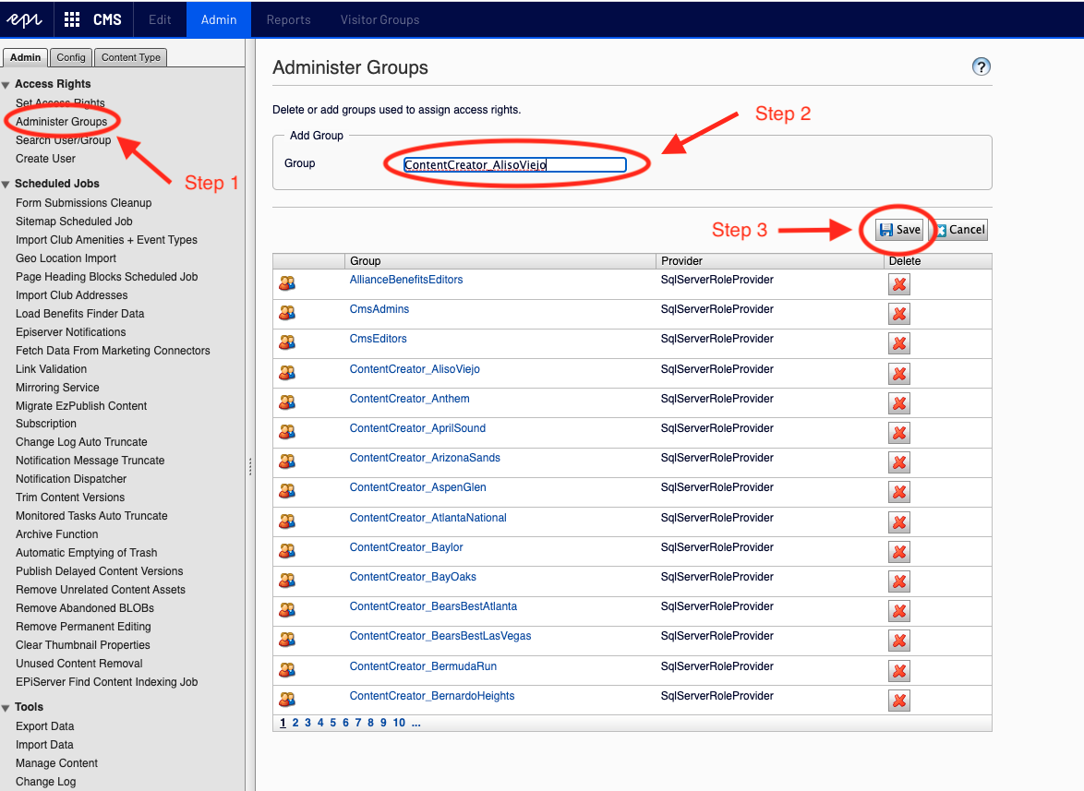Open Trim Content Versions job
This screenshot has height=791, width=1084.
(70, 497)
